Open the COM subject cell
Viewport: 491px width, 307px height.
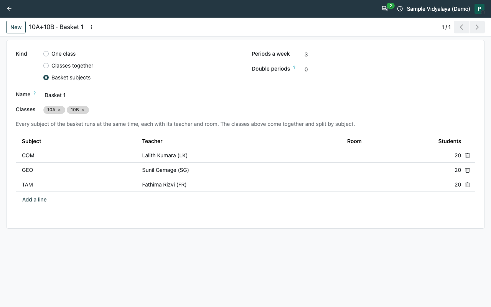tap(79, 155)
